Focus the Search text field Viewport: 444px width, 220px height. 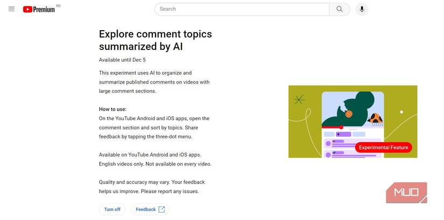click(x=242, y=9)
